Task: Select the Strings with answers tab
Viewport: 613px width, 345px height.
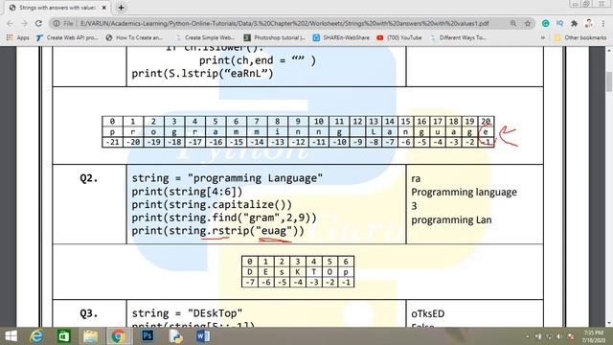Action: tap(57, 8)
